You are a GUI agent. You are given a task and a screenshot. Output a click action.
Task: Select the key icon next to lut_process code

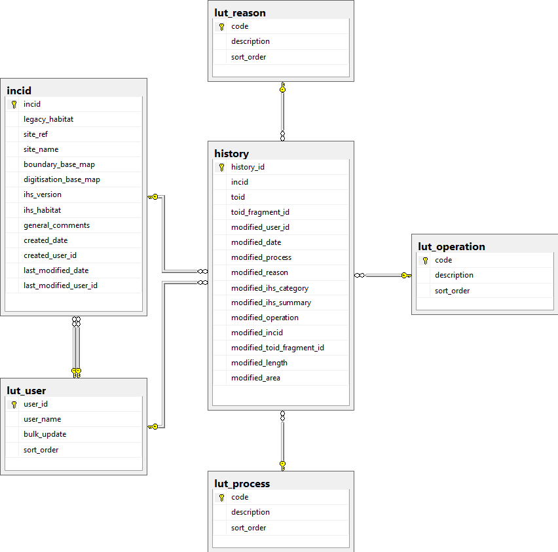221,496
